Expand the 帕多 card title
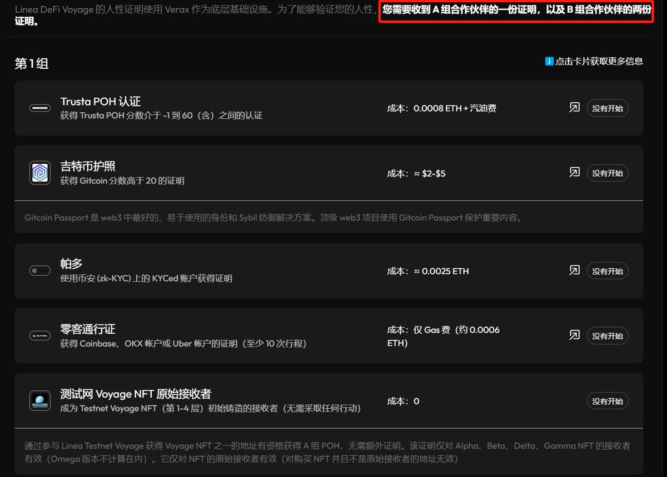The image size is (667, 477). tap(71, 264)
